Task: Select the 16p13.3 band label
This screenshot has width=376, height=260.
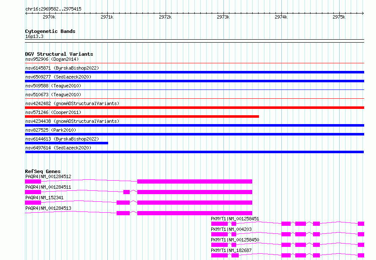Action: pyautogui.click(x=34, y=36)
